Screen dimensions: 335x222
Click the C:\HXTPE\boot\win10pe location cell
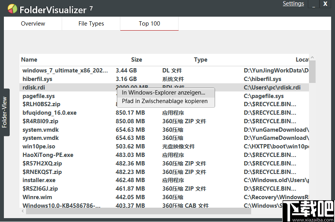point(276,146)
